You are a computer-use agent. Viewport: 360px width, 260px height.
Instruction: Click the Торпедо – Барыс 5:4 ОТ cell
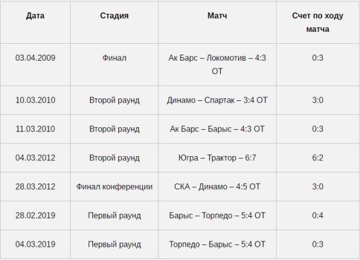point(217,244)
